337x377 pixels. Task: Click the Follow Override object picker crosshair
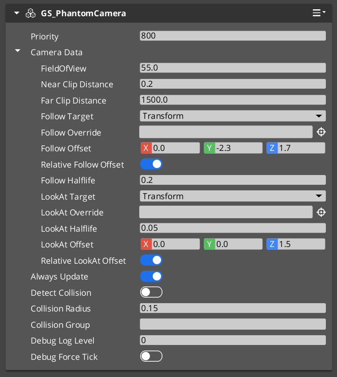(321, 132)
